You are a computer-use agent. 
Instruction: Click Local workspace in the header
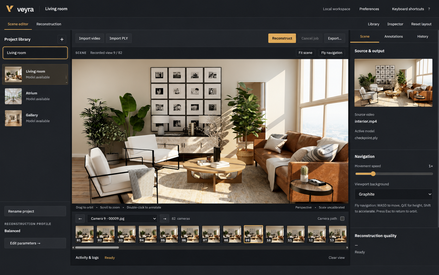tap(337, 9)
